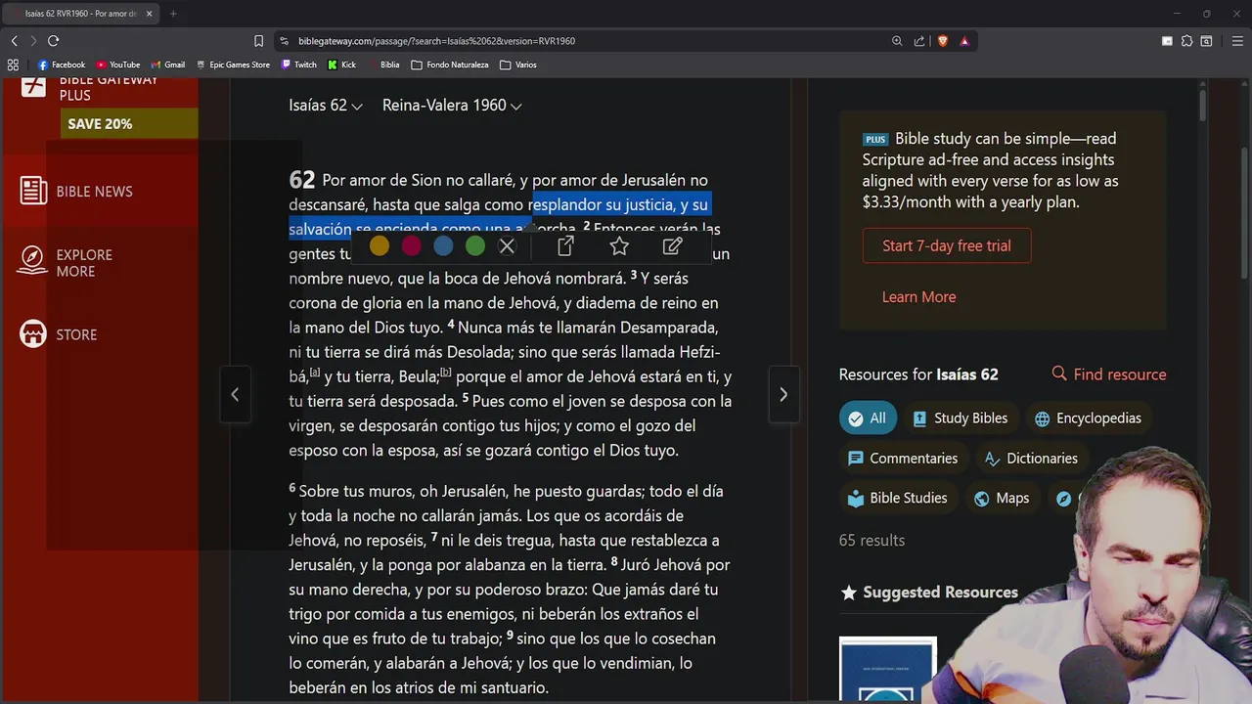This screenshot has height=704, width=1252.
Task: Filter resources by Maps
Action: (x=1002, y=499)
